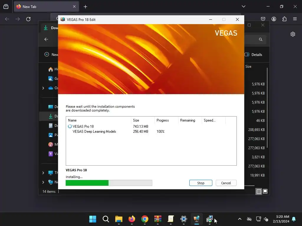
Task: Expand the This PC node
Action: coord(43,173)
